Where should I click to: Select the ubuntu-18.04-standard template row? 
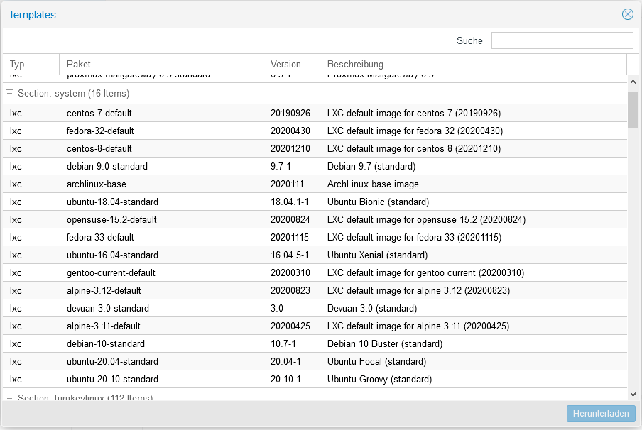point(315,202)
